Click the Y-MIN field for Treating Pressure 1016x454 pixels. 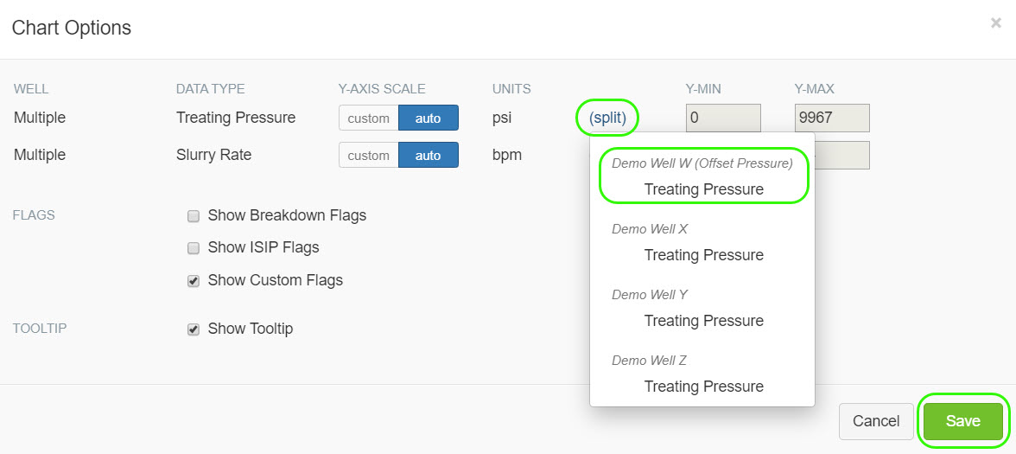pyautogui.click(x=723, y=118)
